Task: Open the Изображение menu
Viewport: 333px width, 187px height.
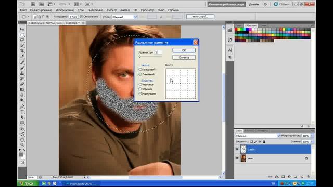Action: [65, 10]
